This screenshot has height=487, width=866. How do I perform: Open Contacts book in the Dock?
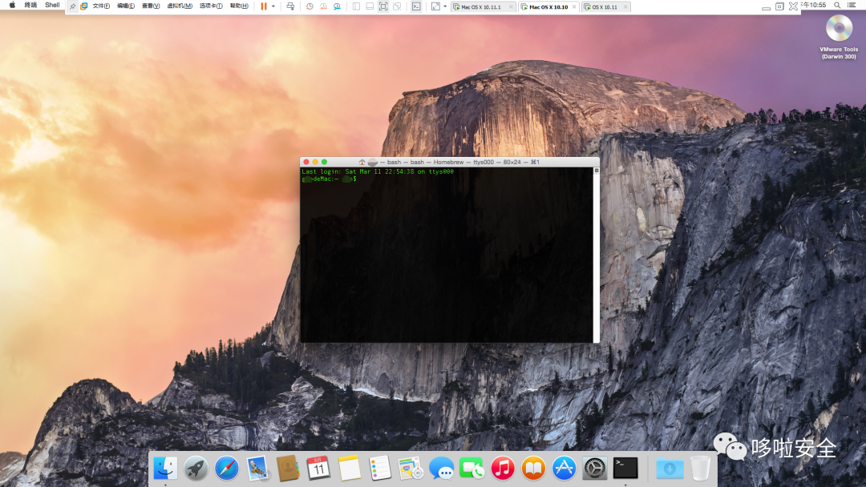[288, 469]
